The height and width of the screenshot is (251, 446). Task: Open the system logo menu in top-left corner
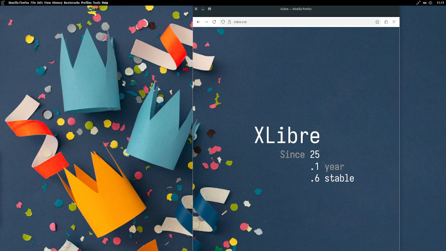3,3
